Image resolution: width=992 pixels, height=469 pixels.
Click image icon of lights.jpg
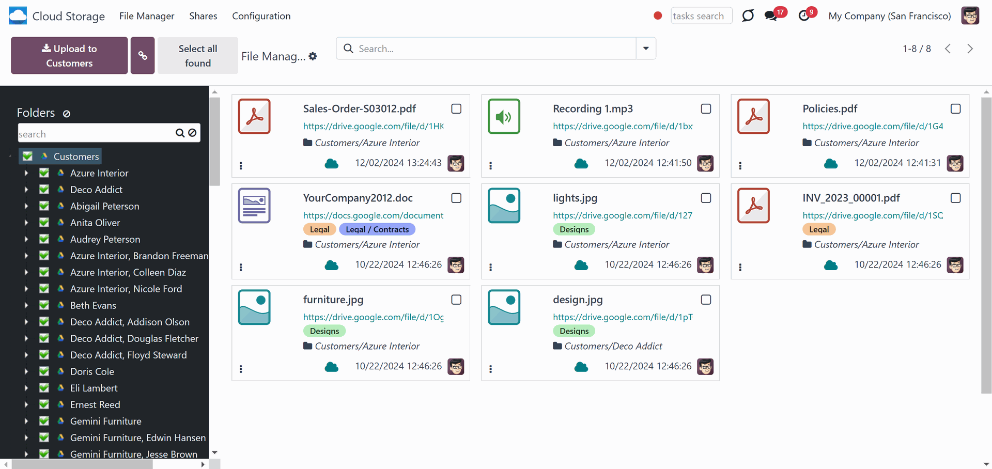[x=504, y=206]
